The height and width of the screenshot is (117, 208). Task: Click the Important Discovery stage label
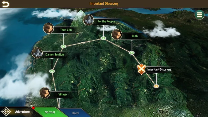159,70
